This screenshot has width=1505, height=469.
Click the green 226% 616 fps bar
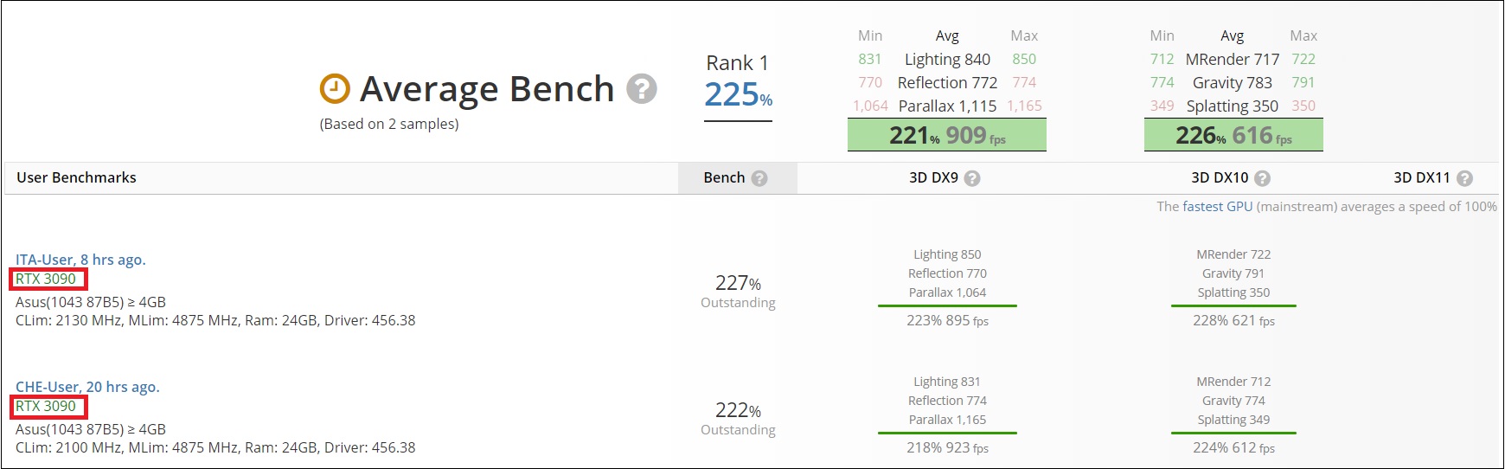[x=1233, y=135]
